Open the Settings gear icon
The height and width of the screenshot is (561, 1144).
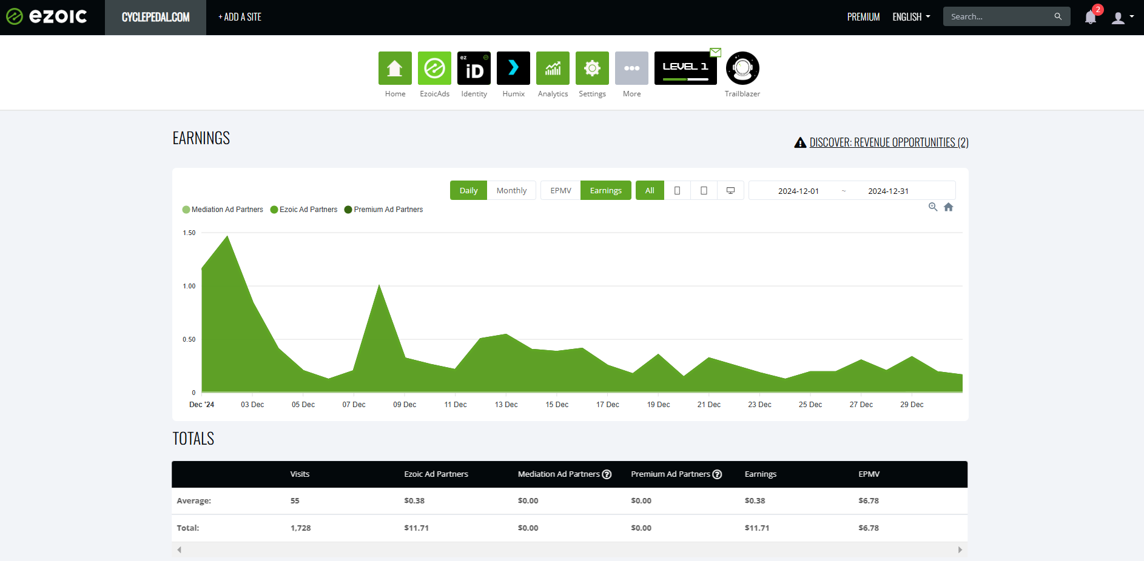pos(592,68)
